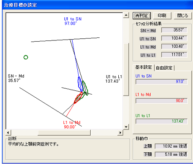Click the blue U1 to SN field
Image resolution: width=193 pixels, height=164 pixels.
pos(161,82)
